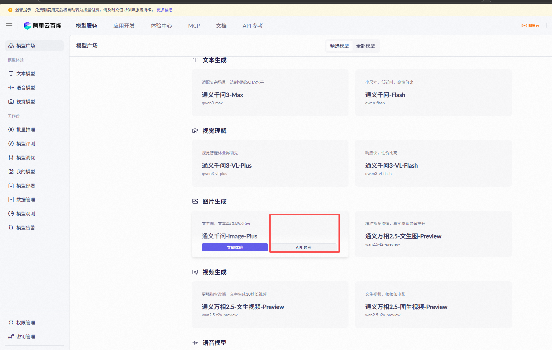Image resolution: width=552 pixels, height=350 pixels.
Task: Click the API 参考 button on Image-Plus card
Action: (303, 247)
